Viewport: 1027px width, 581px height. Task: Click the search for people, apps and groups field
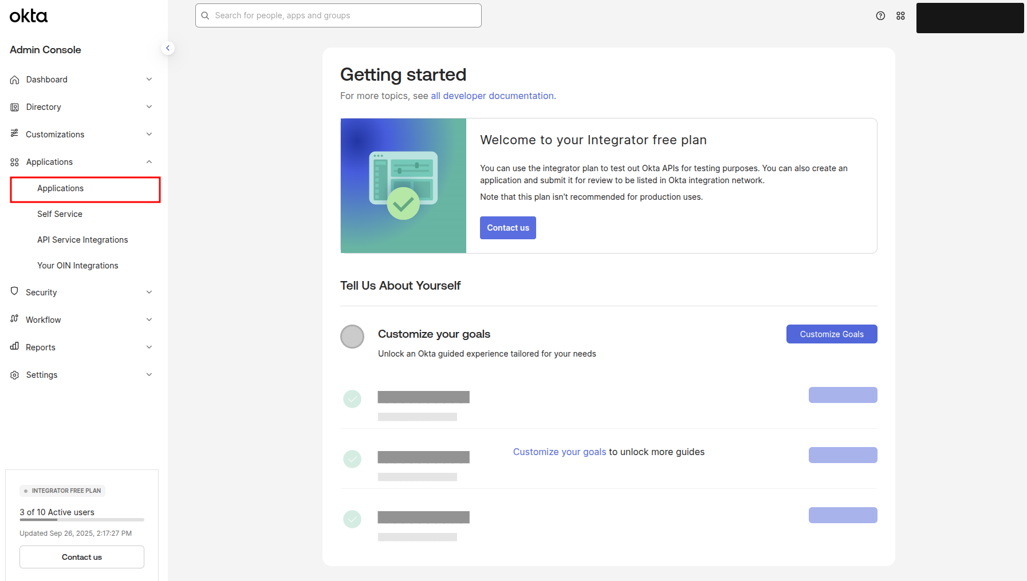pos(339,15)
